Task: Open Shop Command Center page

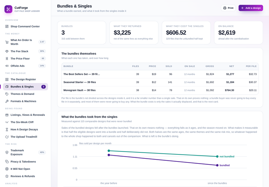Action: click(26, 27)
